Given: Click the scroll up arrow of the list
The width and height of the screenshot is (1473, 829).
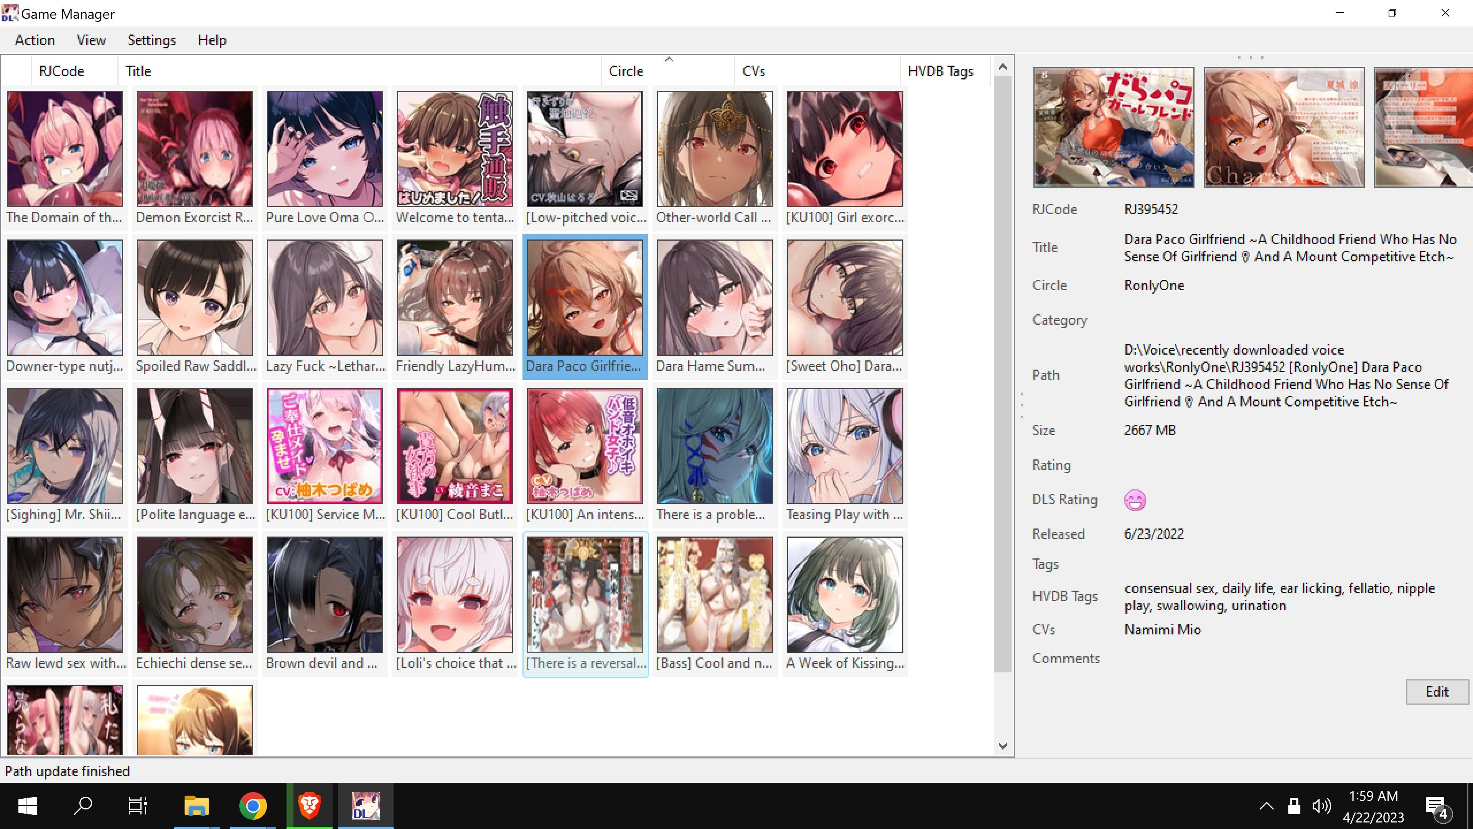Looking at the screenshot, I should (1002, 67).
